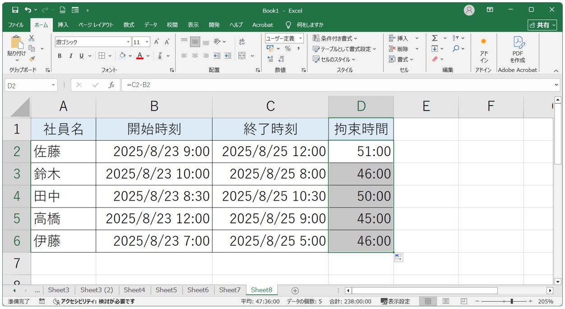Image resolution: width=565 pixels, height=309 pixels.
Task: Click the Auto Fill Options icon below D6
Action: [398, 257]
